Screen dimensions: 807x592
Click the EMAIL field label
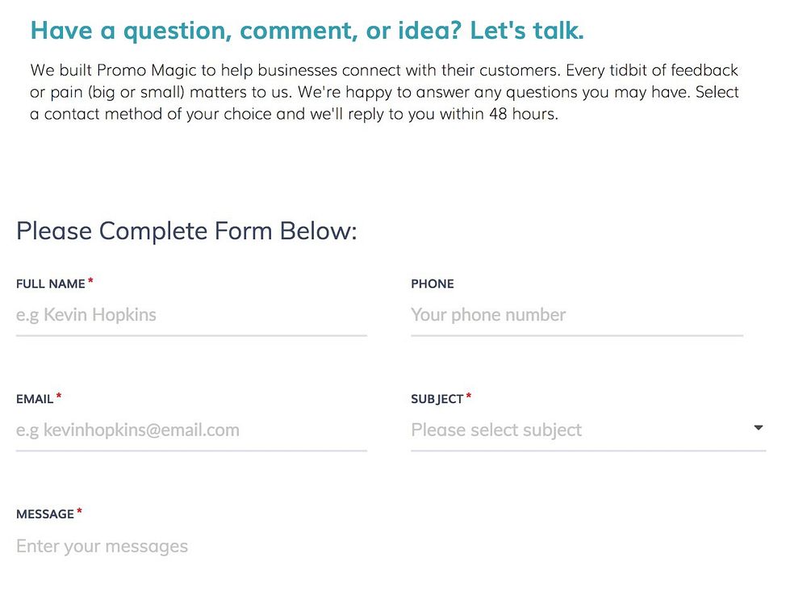pyautogui.click(x=35, y=399)
